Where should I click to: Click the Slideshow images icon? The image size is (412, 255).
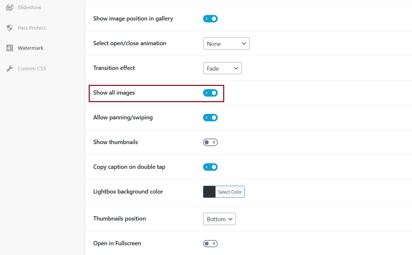click(10, 7)
